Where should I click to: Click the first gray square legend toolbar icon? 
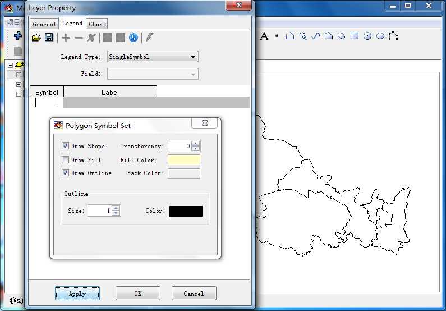tap(108, 38)
